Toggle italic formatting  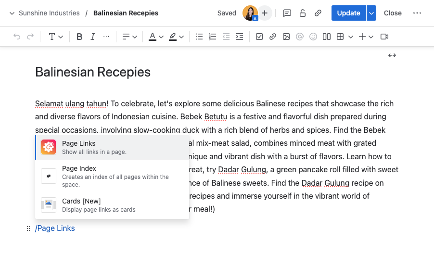tap(93, 37)
